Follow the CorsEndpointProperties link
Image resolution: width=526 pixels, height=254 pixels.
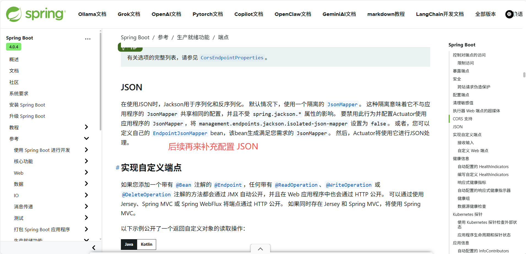232,58
